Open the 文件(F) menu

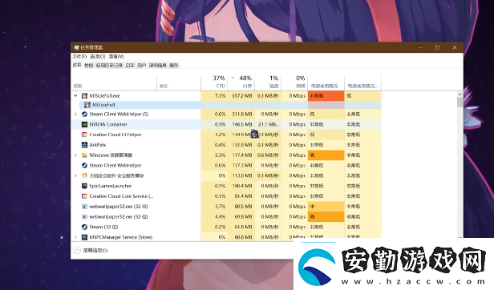[x=79, y=57]
